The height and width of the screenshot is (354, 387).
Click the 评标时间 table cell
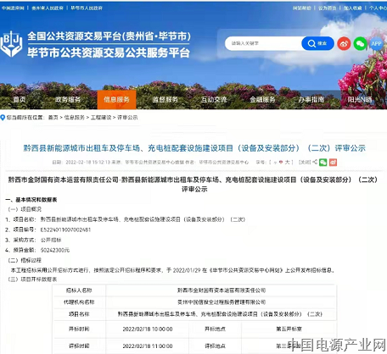pos(79,346)
